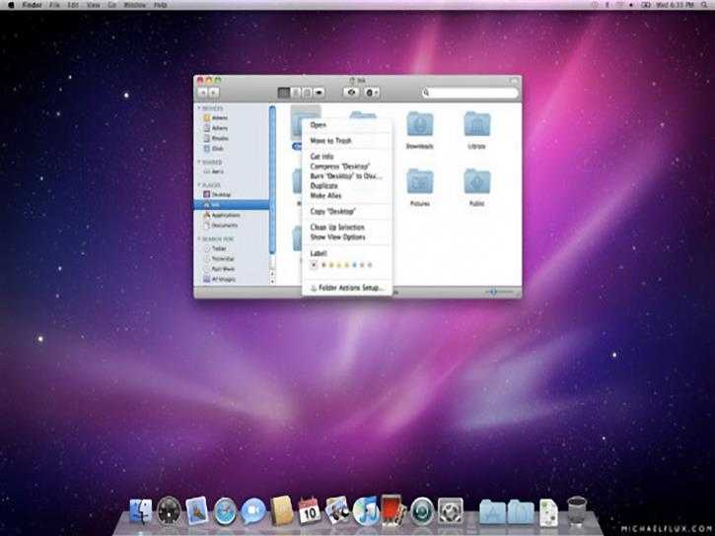
Task: Toggle the toolbar pill button in title bar
Action: coord(514,81)
